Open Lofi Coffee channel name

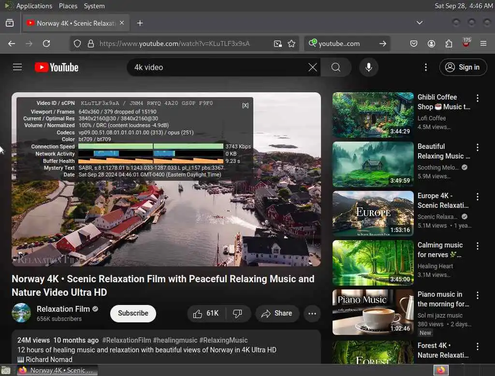(432, 118)
